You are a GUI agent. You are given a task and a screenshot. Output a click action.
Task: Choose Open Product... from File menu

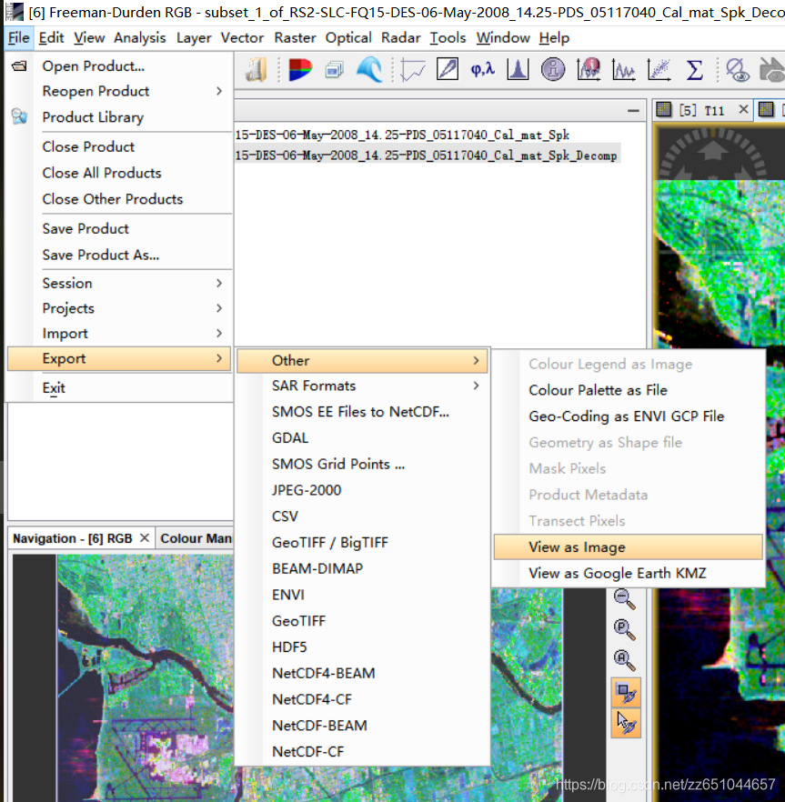(119, 66)
